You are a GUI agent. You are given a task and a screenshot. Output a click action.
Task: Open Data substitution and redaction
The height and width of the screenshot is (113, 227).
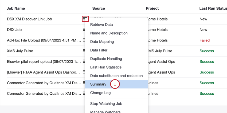coord(116,76)
